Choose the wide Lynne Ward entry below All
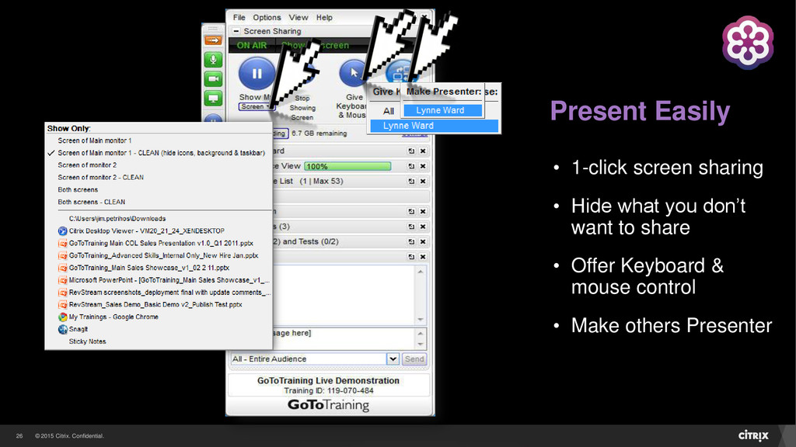Viewport: 796px width, 447px height. (434, 126)
